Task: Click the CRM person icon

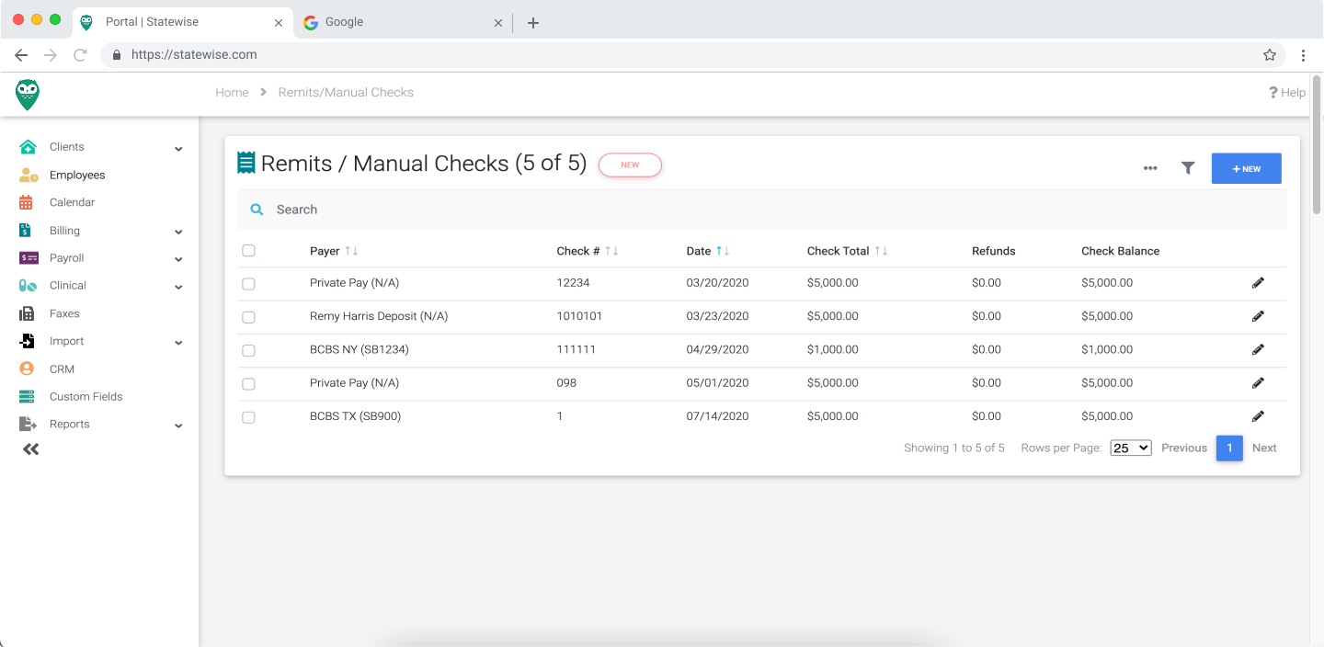Action: tap(27, 369)
